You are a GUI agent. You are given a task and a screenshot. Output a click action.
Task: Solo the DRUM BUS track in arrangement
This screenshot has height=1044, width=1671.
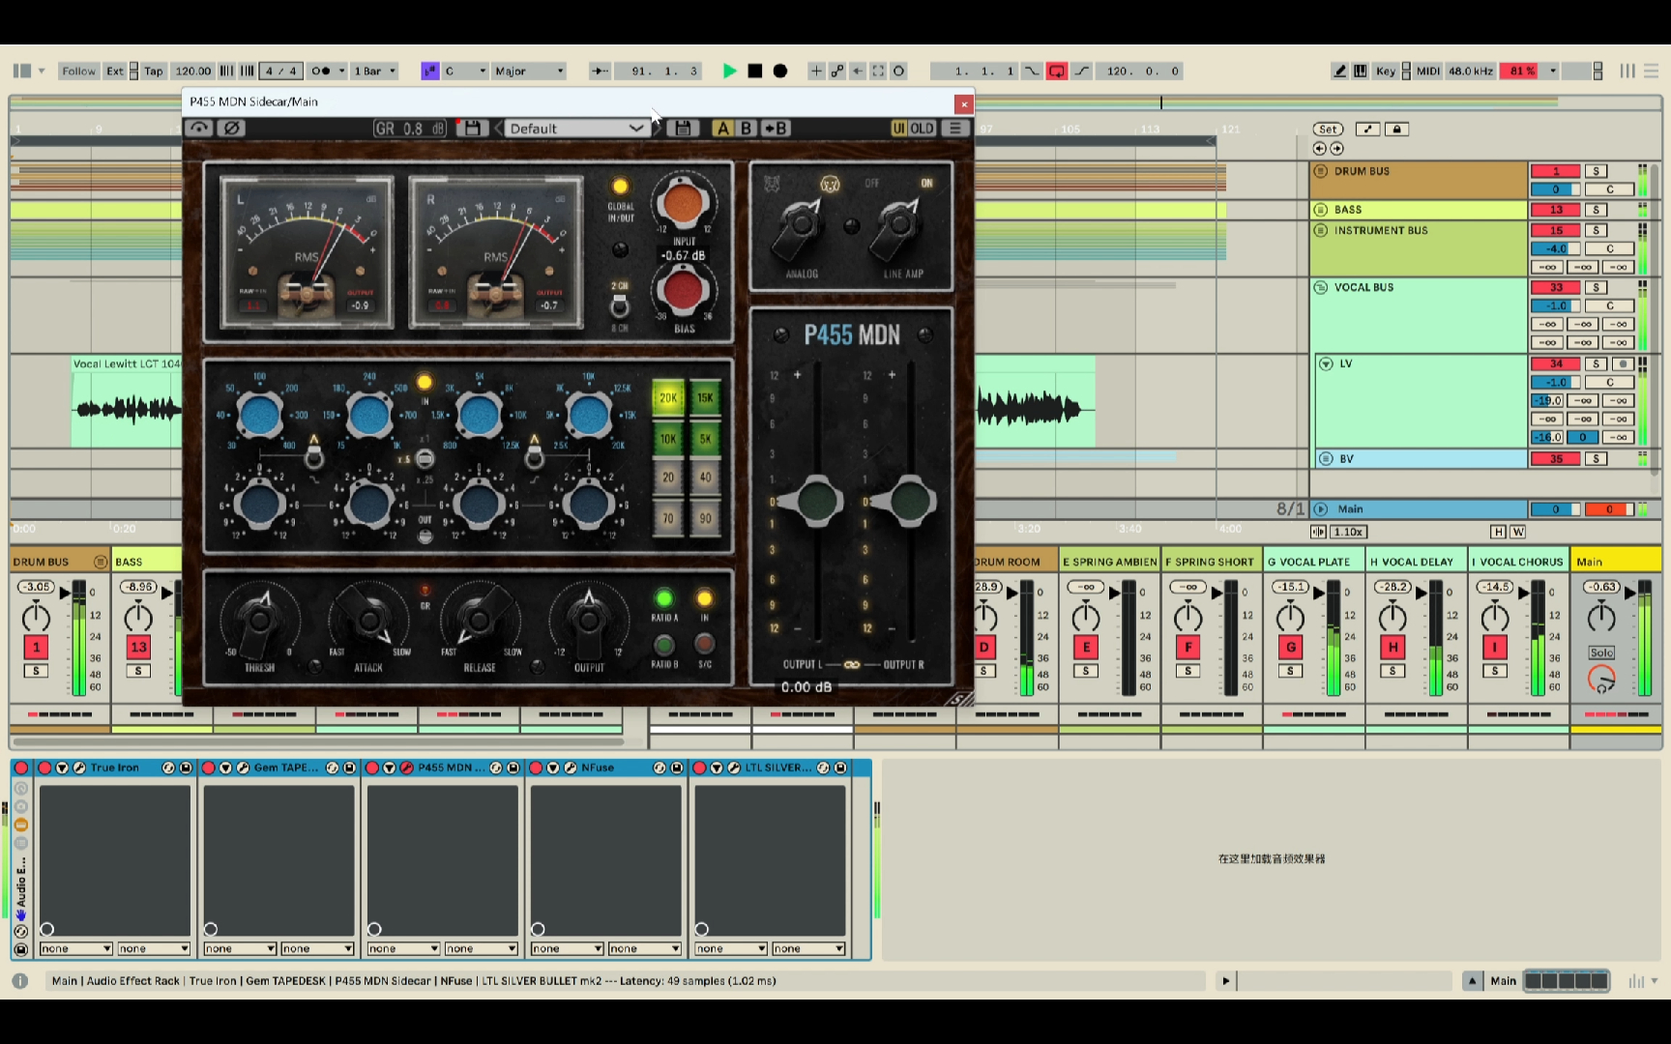tap(1596, 171)
